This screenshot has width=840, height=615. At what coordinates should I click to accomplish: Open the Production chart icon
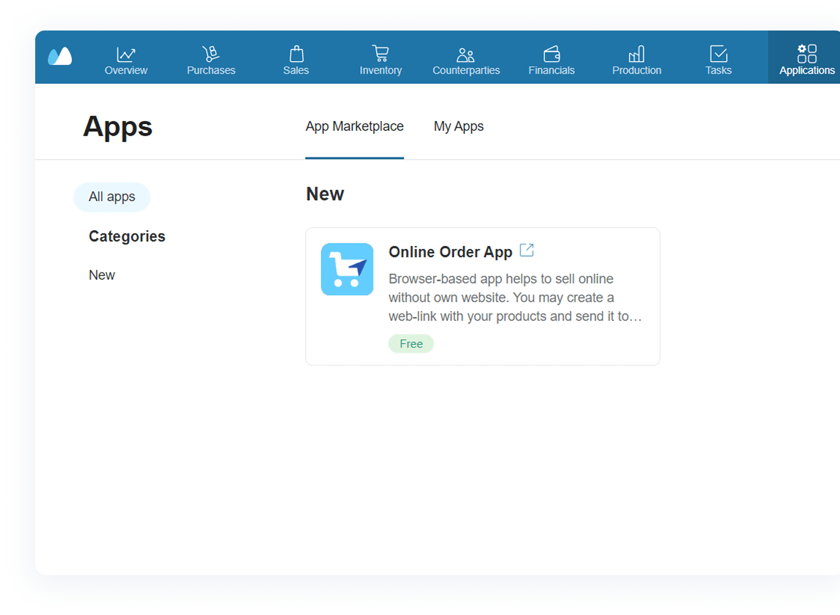[636, 53]
